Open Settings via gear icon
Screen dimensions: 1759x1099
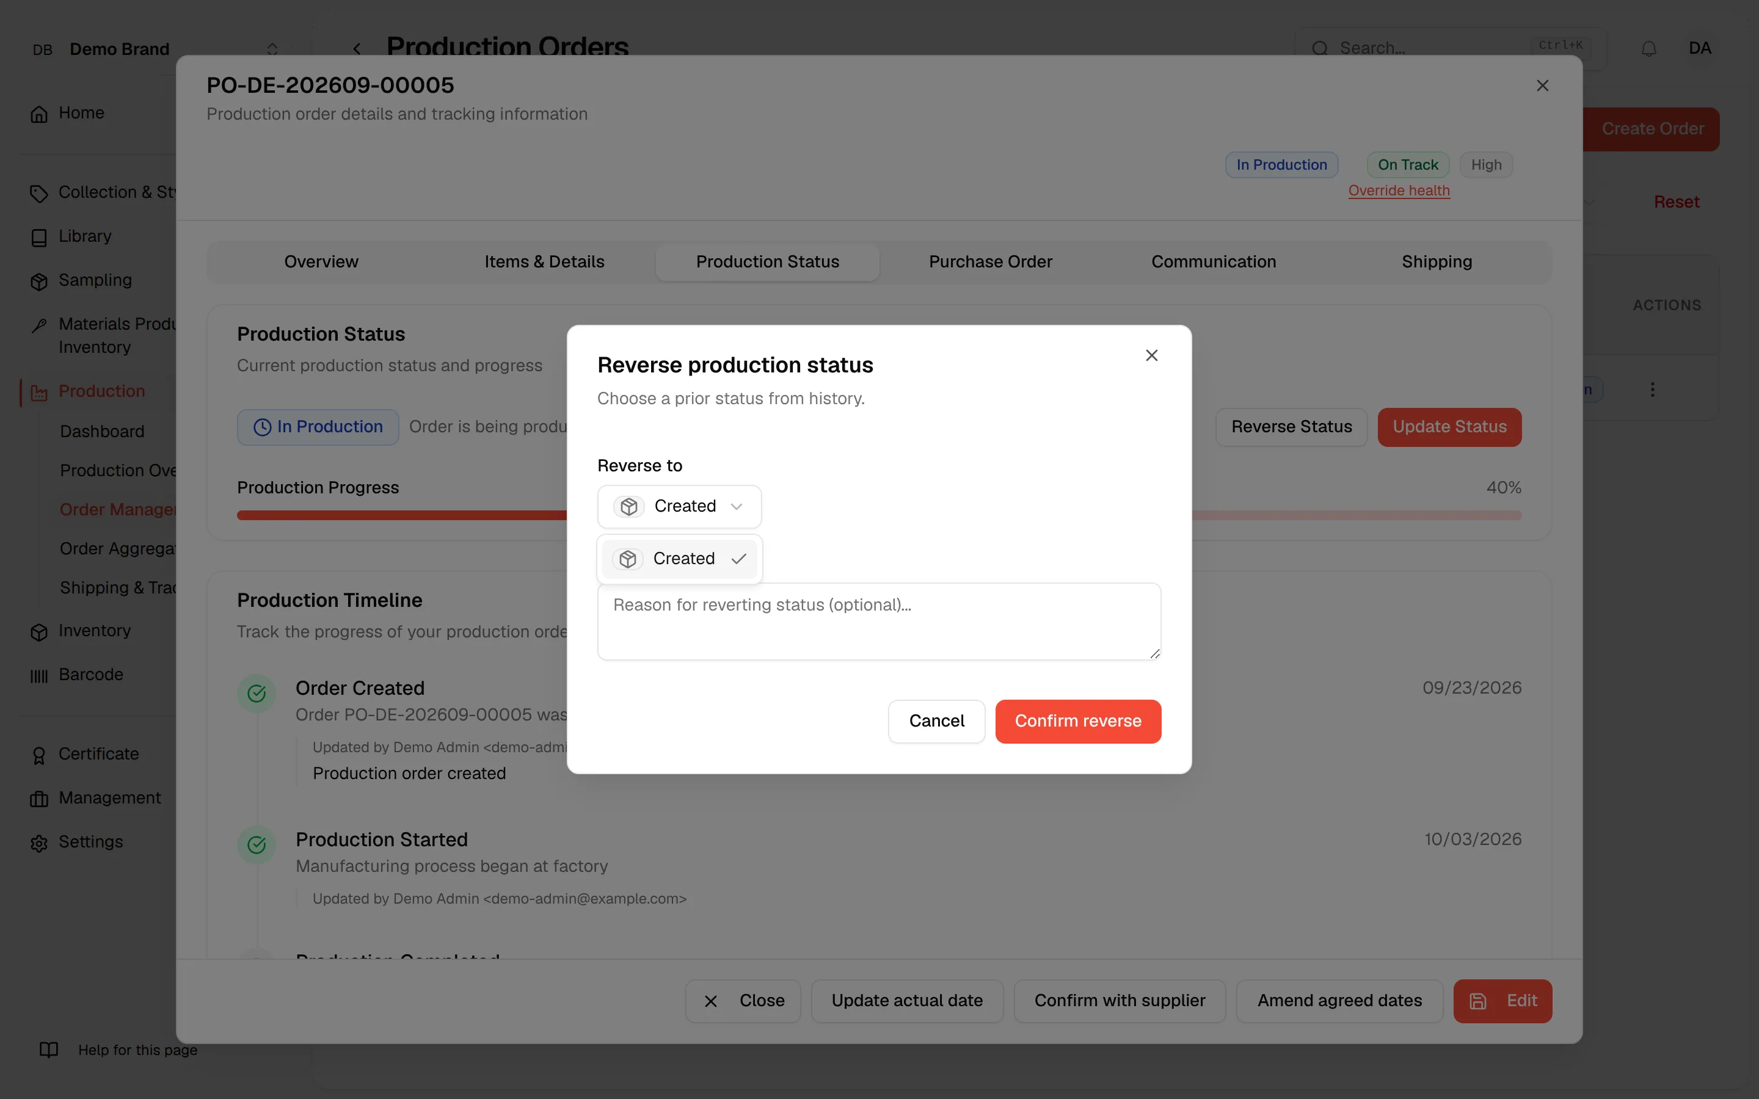(x=39, y=843)
